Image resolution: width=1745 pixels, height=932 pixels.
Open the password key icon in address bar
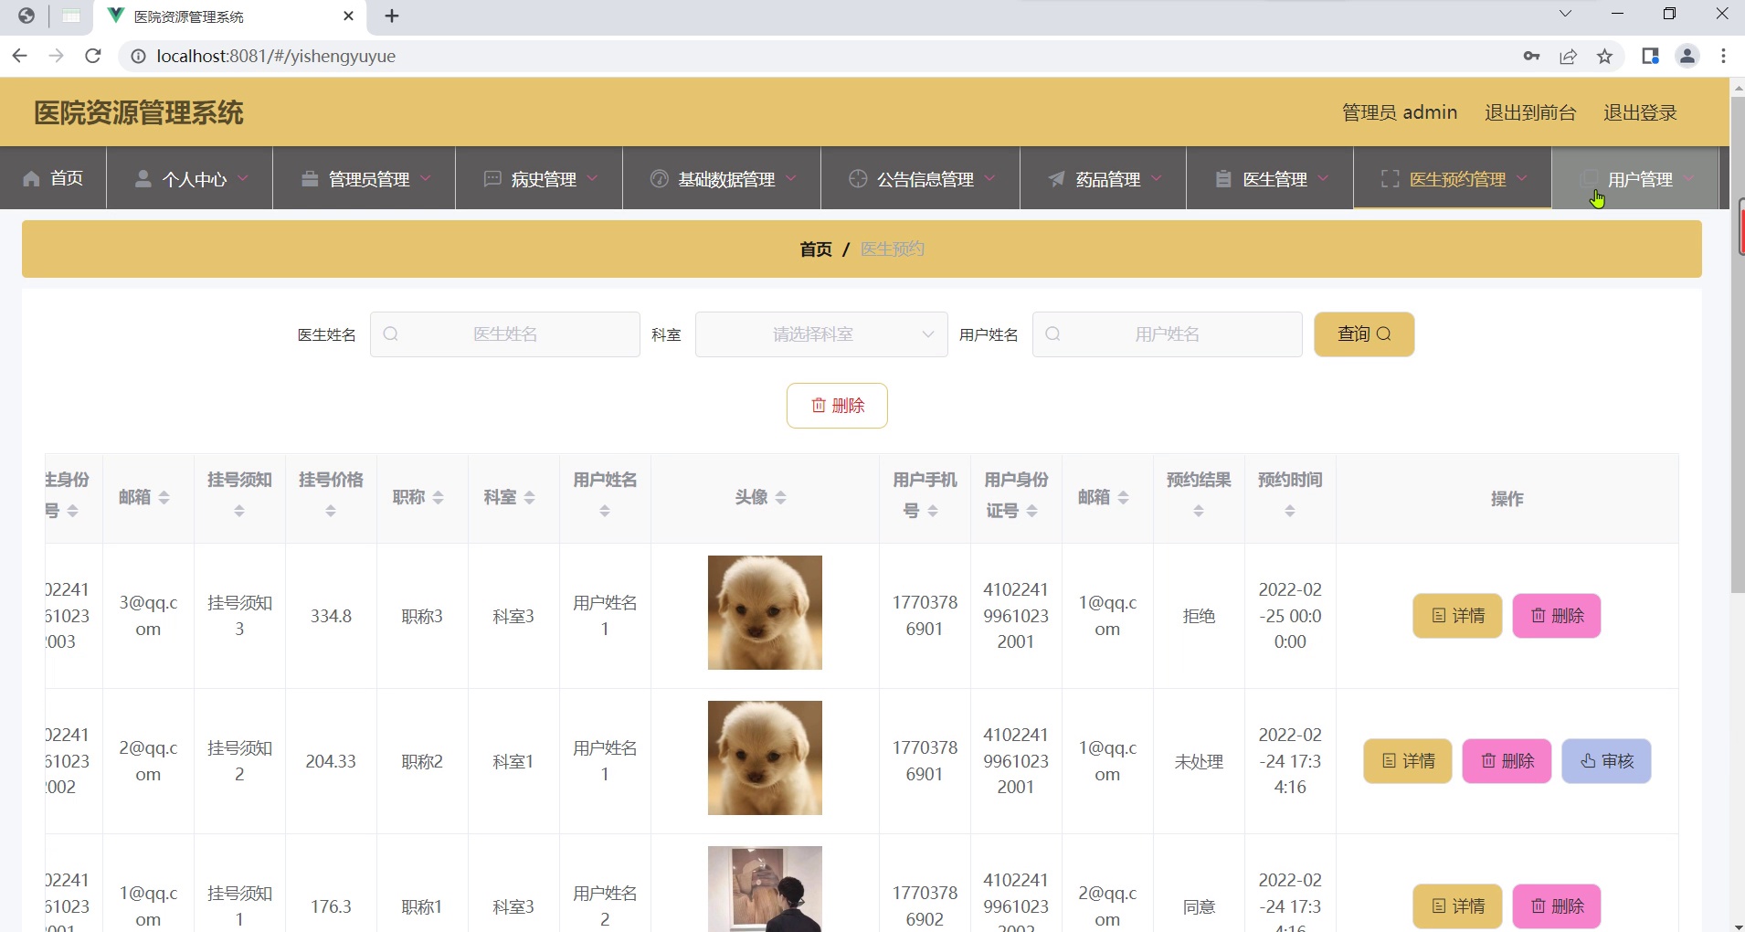pos(1532,57)
